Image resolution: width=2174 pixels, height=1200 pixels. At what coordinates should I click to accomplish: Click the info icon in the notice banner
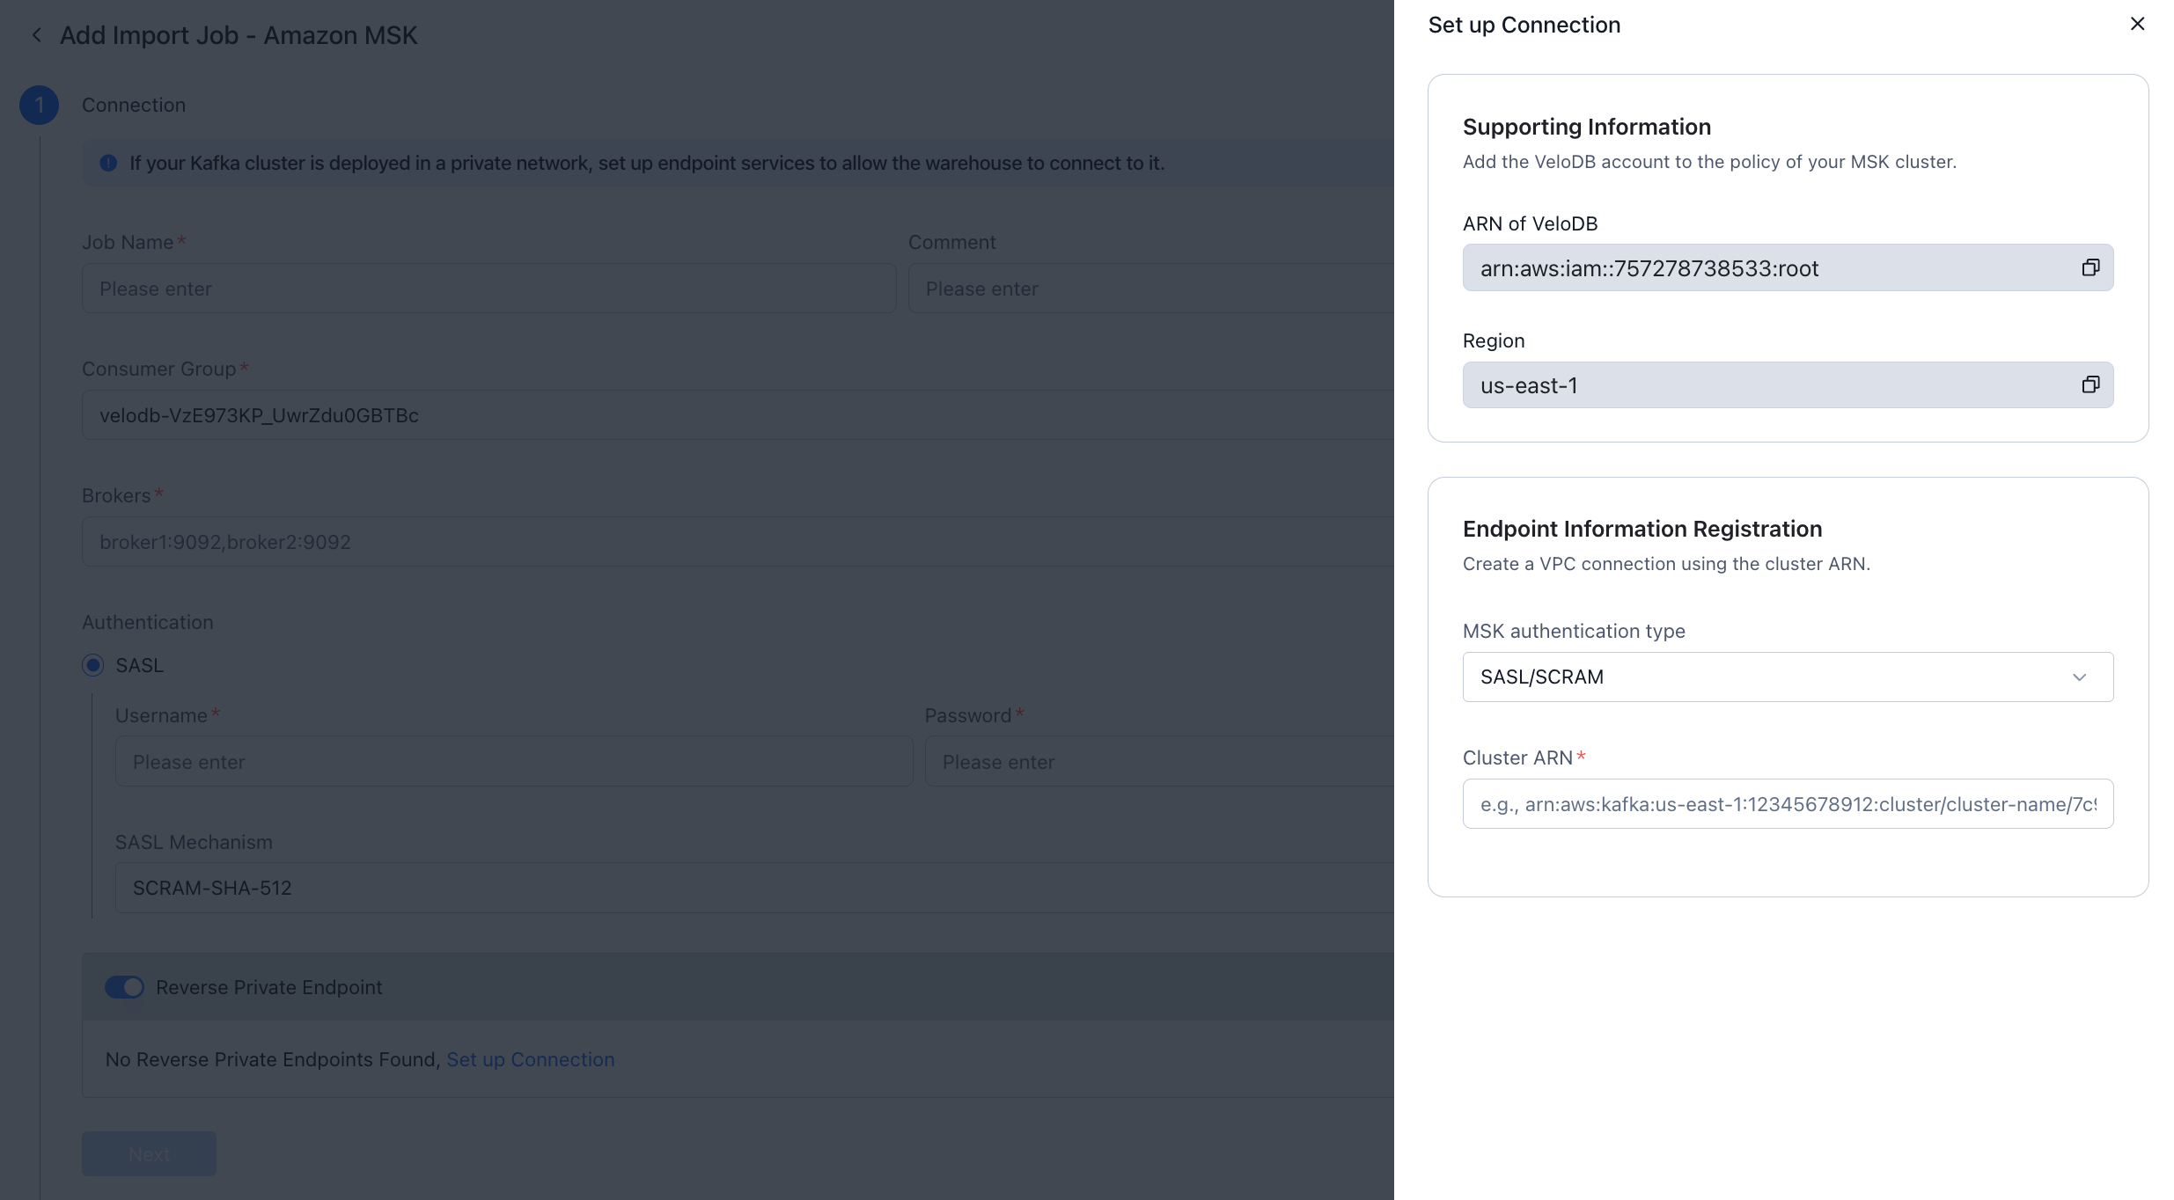(108, 163)
